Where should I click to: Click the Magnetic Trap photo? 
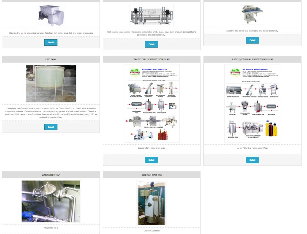(x=51, y=201)
